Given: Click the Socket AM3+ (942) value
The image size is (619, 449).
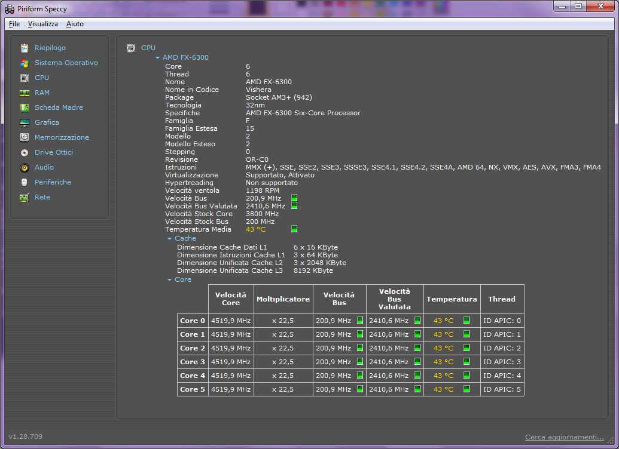Looking at the screenshot, I should (279, 97).
